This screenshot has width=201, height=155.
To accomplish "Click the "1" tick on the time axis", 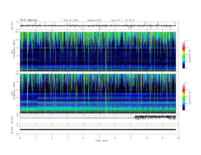I will 36,138.
